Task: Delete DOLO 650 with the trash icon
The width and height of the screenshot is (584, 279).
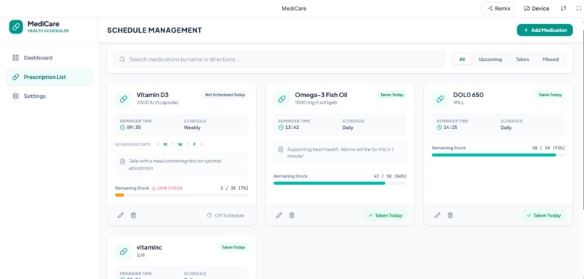Action: coord(450,215)
